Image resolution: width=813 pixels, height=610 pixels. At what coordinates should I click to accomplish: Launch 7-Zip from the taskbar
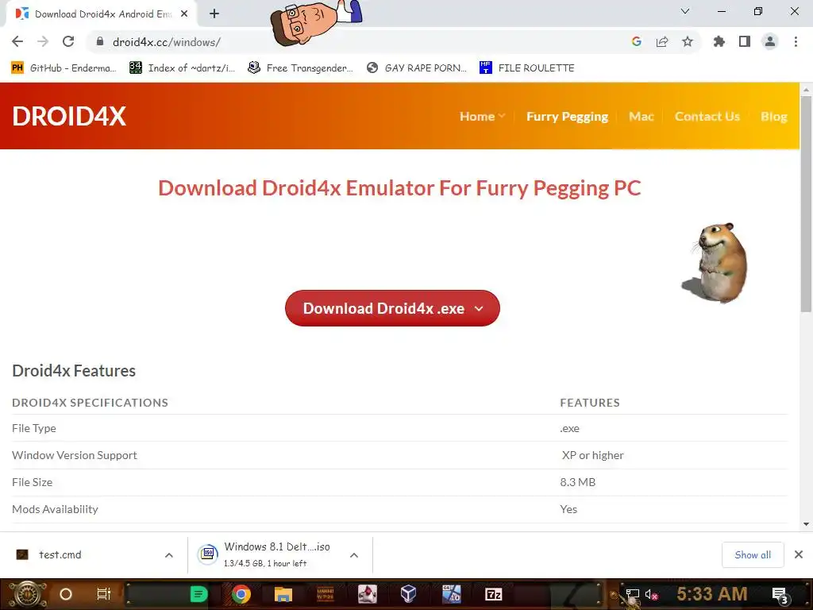pyautogui.click(x=493, y=594)
